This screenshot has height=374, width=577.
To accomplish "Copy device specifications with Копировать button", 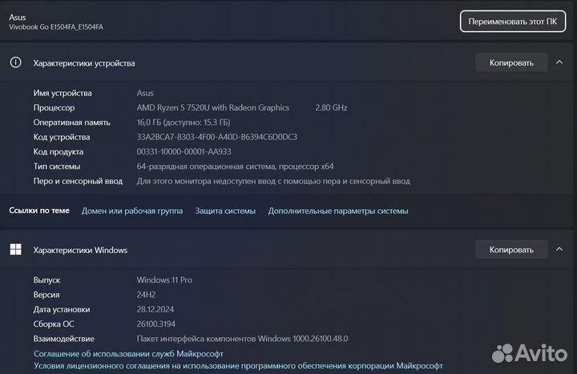I will click(511, 63).
